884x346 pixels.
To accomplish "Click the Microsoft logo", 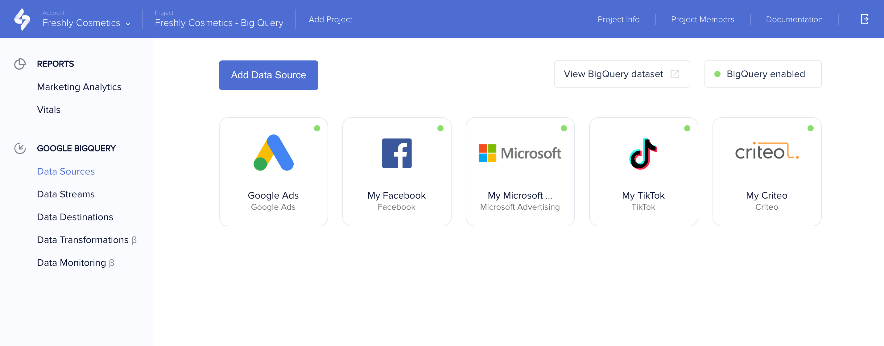I will coord(520,153).
